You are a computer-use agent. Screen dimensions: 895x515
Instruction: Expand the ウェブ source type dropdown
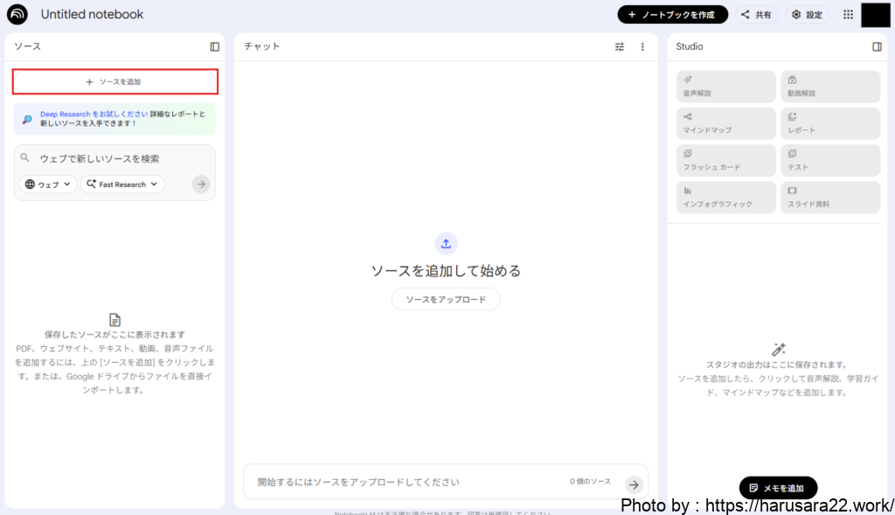click(48, 184)
